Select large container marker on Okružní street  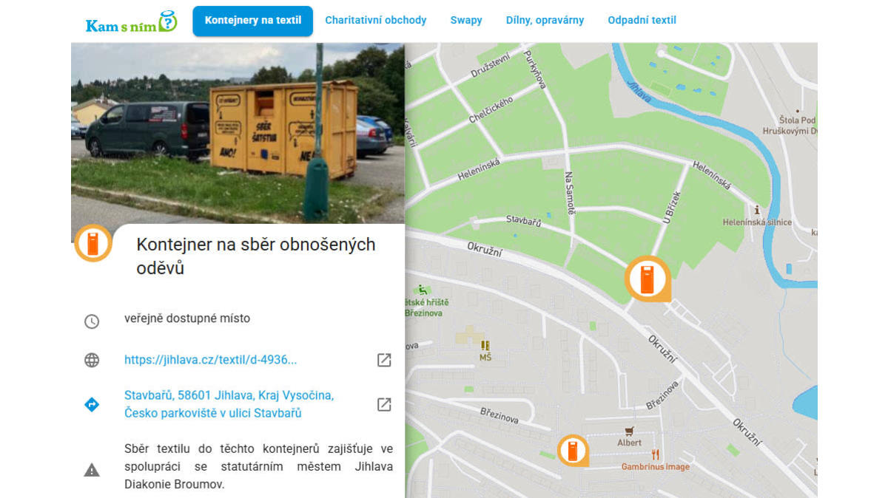point(647,279)
